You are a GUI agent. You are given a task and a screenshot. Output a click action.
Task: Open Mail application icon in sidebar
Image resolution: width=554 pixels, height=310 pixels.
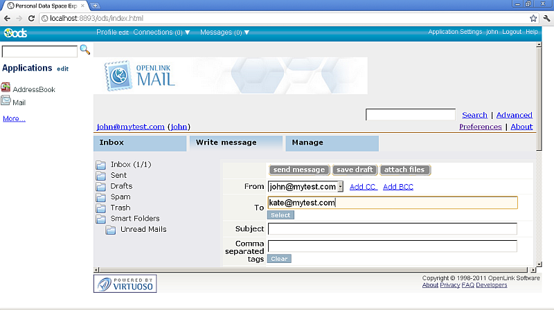click(x=6, y=102)
